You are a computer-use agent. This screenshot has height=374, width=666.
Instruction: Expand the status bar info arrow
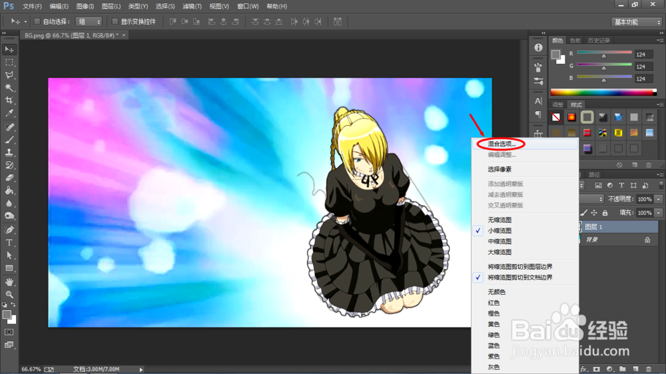(141, 369)
